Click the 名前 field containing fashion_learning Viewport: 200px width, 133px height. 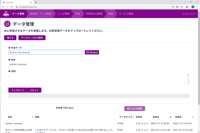click(99, 64)
